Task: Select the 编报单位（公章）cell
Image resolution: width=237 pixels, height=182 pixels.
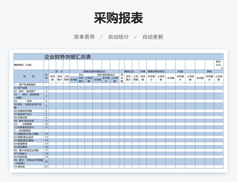Action: 29,65
